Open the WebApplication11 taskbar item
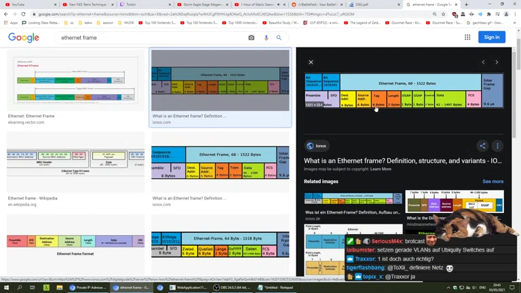The image size is (521, 293). 189,288
